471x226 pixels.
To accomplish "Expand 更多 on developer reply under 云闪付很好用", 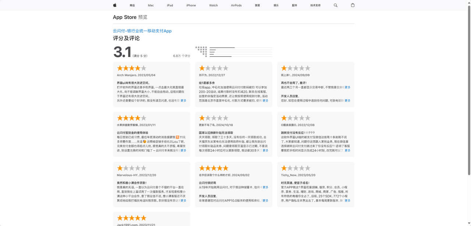I will tap(265, 201).
